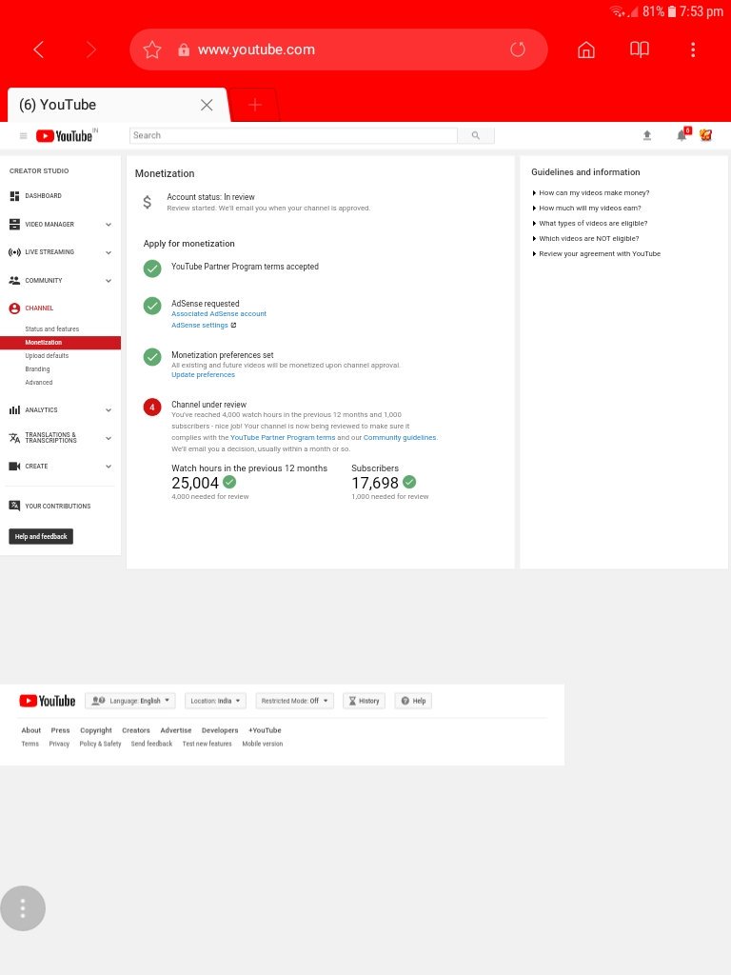Open the Branding menu item

click(37, 369)
